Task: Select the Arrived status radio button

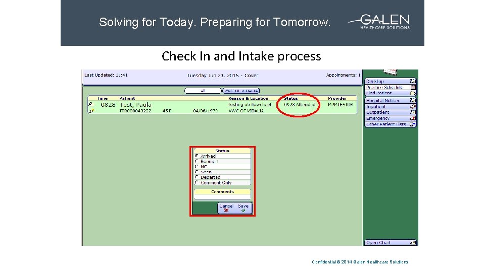Action: pyautogui.click(x=197, y=156)
